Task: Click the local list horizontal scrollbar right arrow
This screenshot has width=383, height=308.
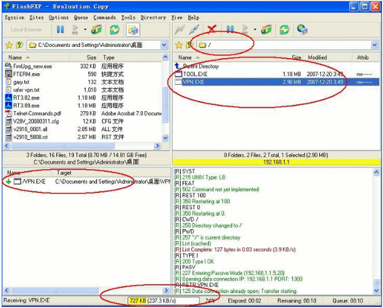Action: (157, 146)
